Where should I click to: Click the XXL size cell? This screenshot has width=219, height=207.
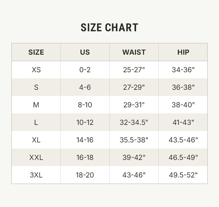coord(36,158)
